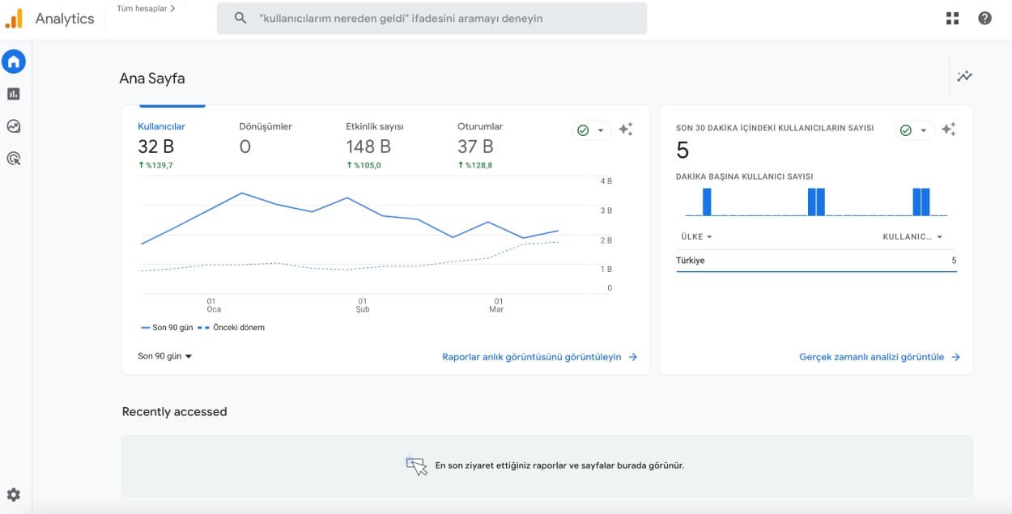1012x514 pixels.
Task: Click the 37 B sessions value
Action: 475,147
